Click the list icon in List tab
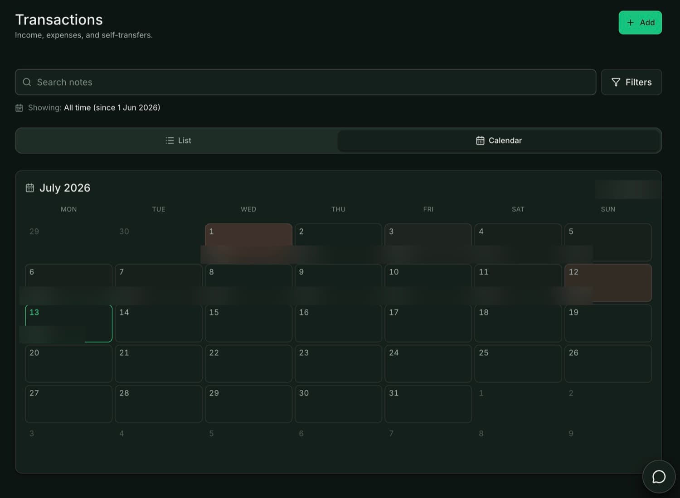Image resolution: width=680 pixels, height=498 pixels. (x=170, y=140)
